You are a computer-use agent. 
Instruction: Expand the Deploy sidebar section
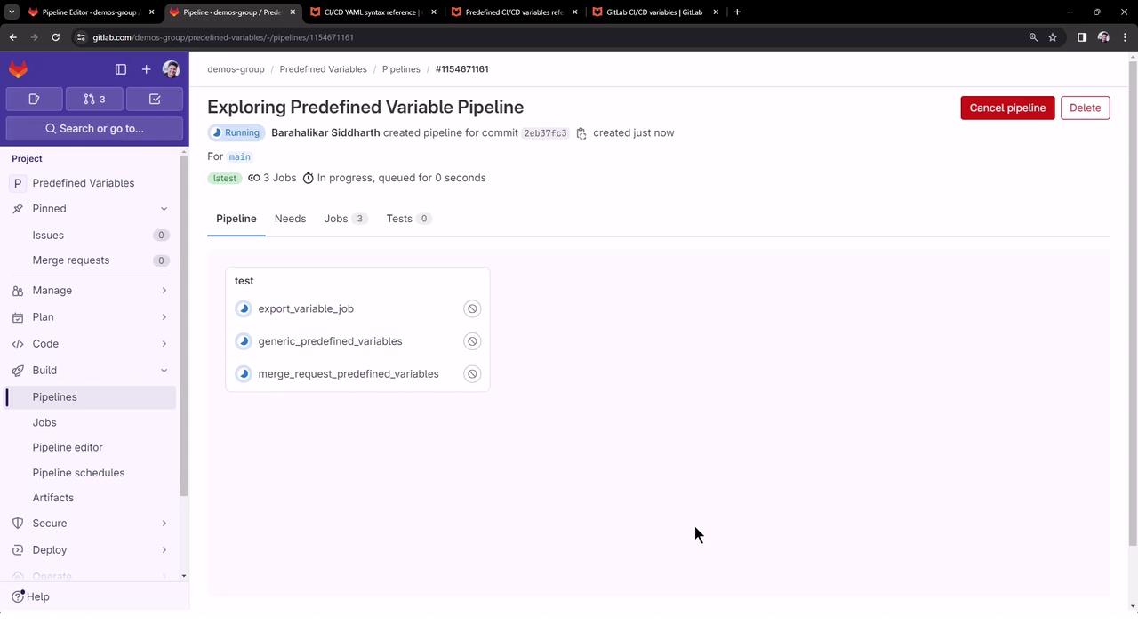pyautogui.click(x=91, y=550)
